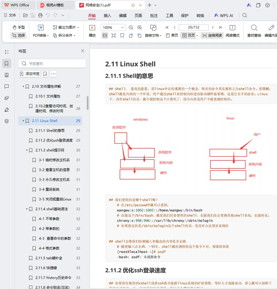Jump to the last page
The height and width of the screenshot is (289, 277).
[220, 27]
